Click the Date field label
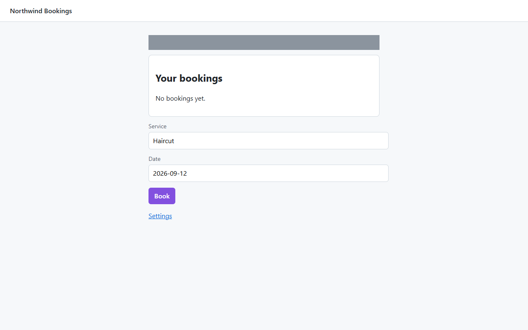 (154, 159)
